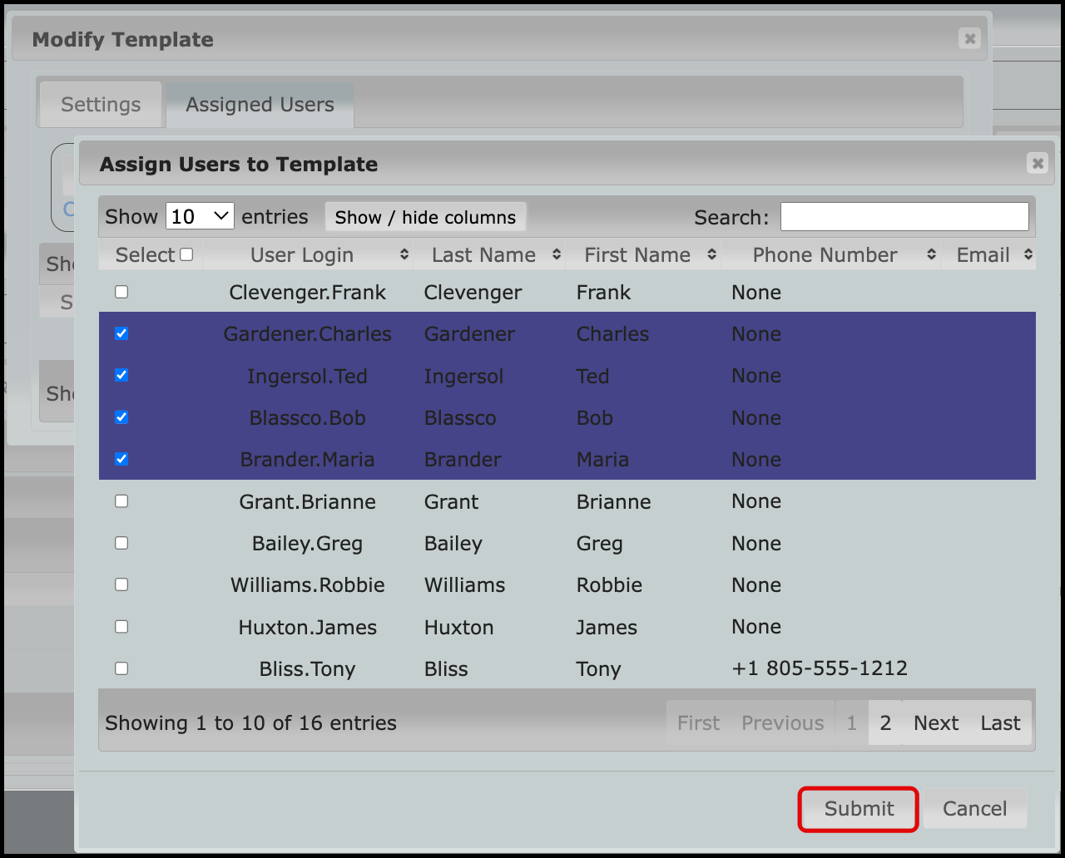Sort table by Email column
Image resolution: width=1065 pixels, height=858 pixels.
pyautogui.click(x=983, y=255)
